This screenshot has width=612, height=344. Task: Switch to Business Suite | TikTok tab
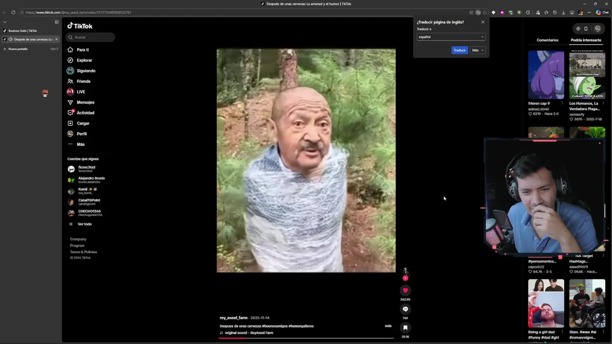(30, 31)
